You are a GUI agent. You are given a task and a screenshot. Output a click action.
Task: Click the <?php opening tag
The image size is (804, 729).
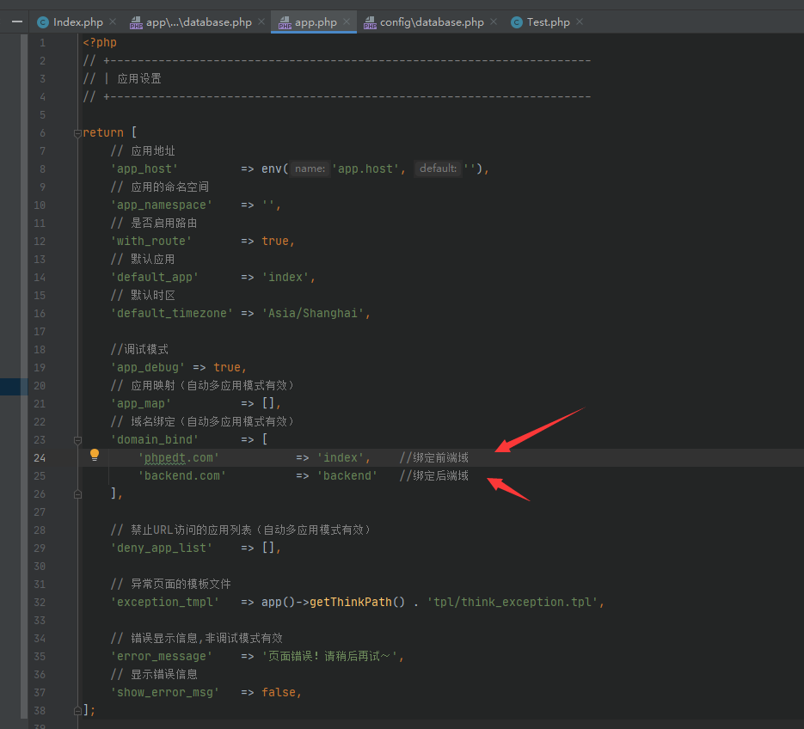coord(100,42)
